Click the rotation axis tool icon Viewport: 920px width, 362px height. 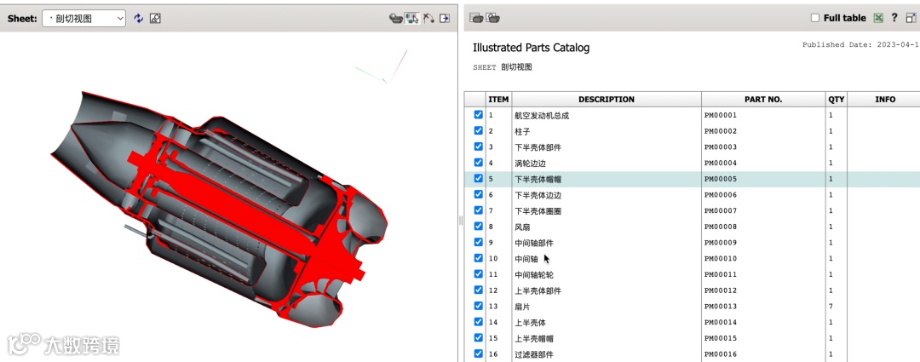(428, 18)
